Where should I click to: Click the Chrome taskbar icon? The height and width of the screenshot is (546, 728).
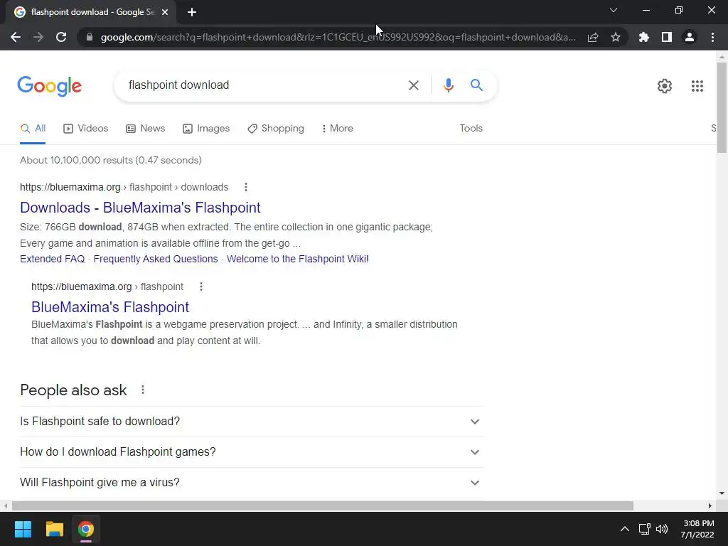click(86, 529)
